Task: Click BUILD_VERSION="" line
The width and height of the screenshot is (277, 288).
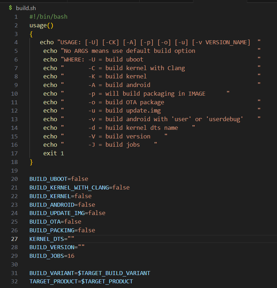Action: 57,247
